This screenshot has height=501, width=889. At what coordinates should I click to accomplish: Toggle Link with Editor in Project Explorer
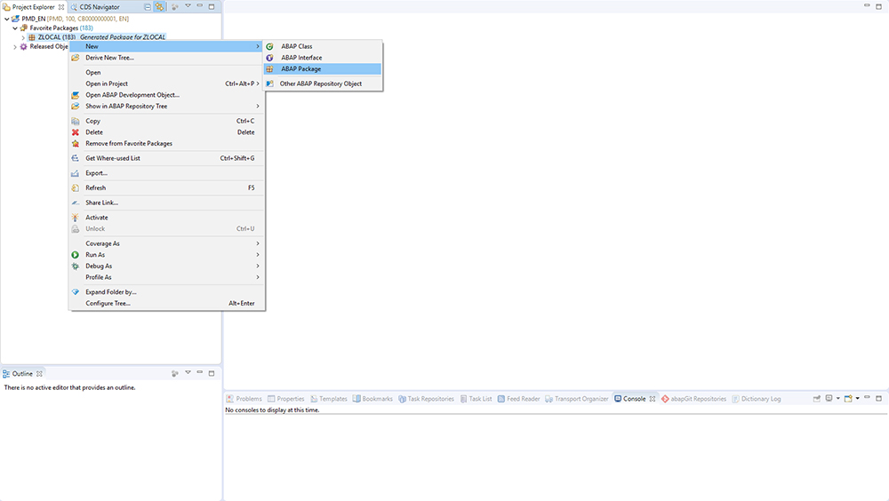coord(160,7)
